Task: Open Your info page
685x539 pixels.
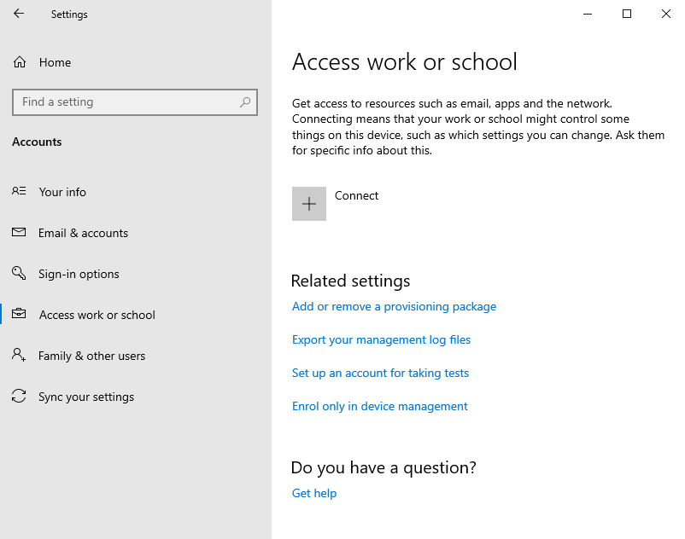Action: click(62, 192)
